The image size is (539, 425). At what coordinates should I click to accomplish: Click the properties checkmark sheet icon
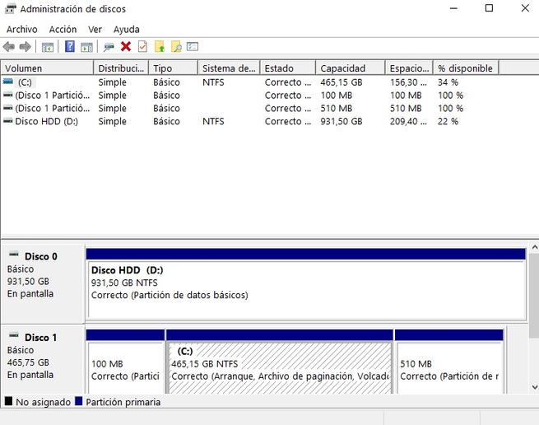point(142,46)
